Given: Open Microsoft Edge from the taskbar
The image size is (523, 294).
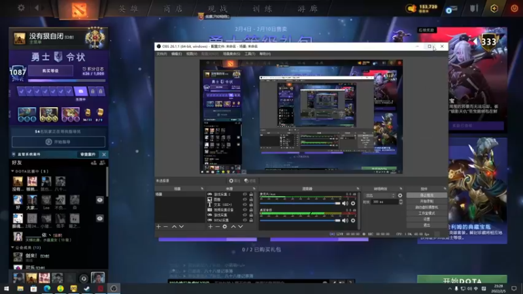Looking at the screenshot, I should point(47,289).
